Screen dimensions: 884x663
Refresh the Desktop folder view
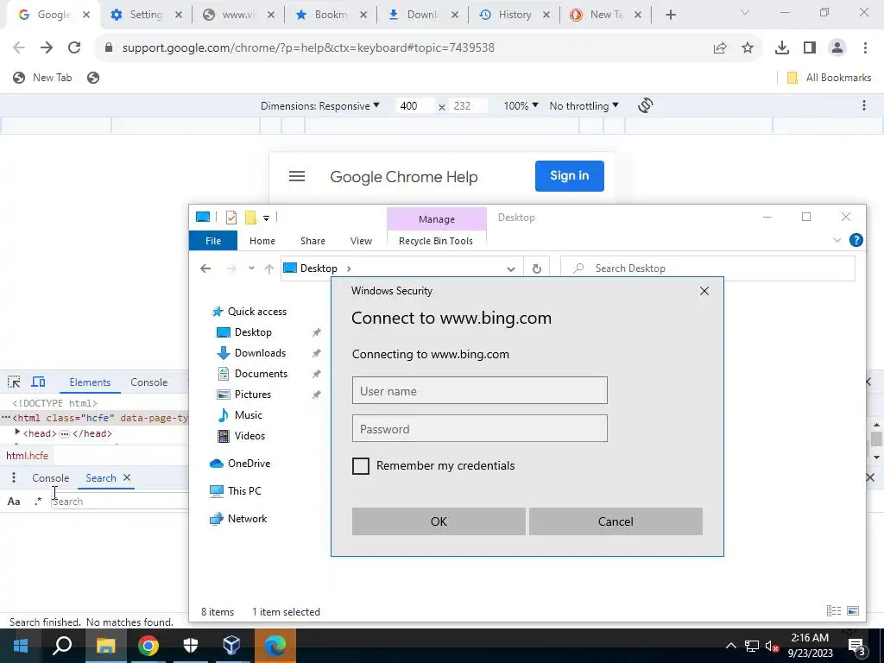click(537, 269)
